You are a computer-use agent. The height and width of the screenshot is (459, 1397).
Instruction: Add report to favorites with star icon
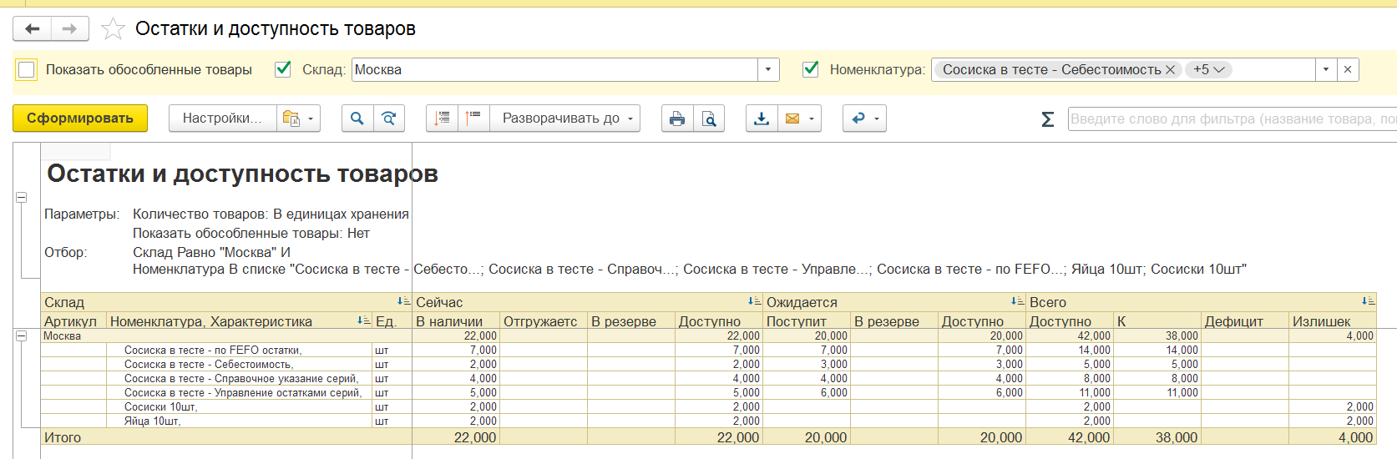click(x=113, y=29)
